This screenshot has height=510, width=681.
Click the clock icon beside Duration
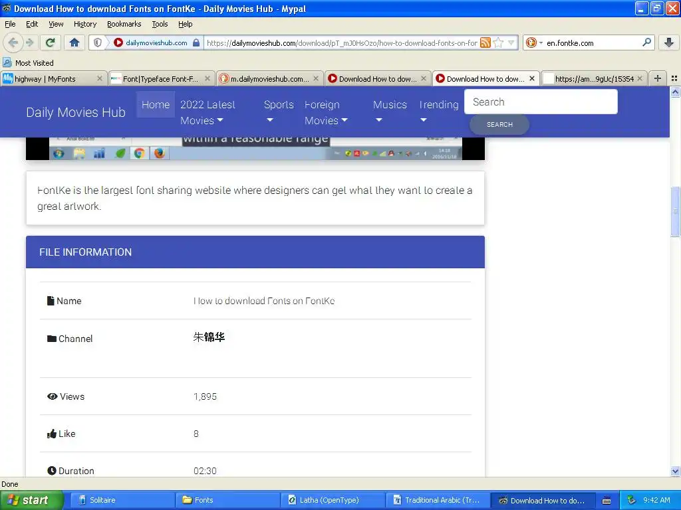tap(52, 471)
